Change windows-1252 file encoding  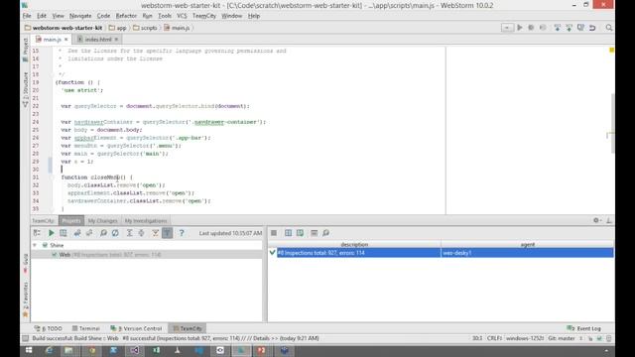525,338
